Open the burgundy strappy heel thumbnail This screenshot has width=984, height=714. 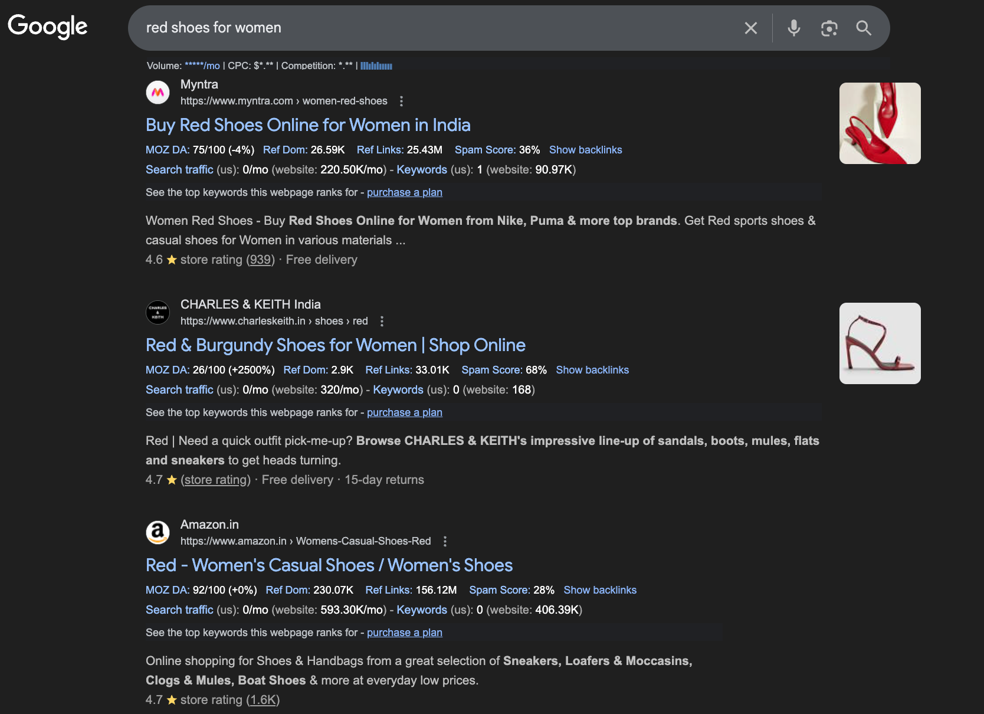[880, 343]
